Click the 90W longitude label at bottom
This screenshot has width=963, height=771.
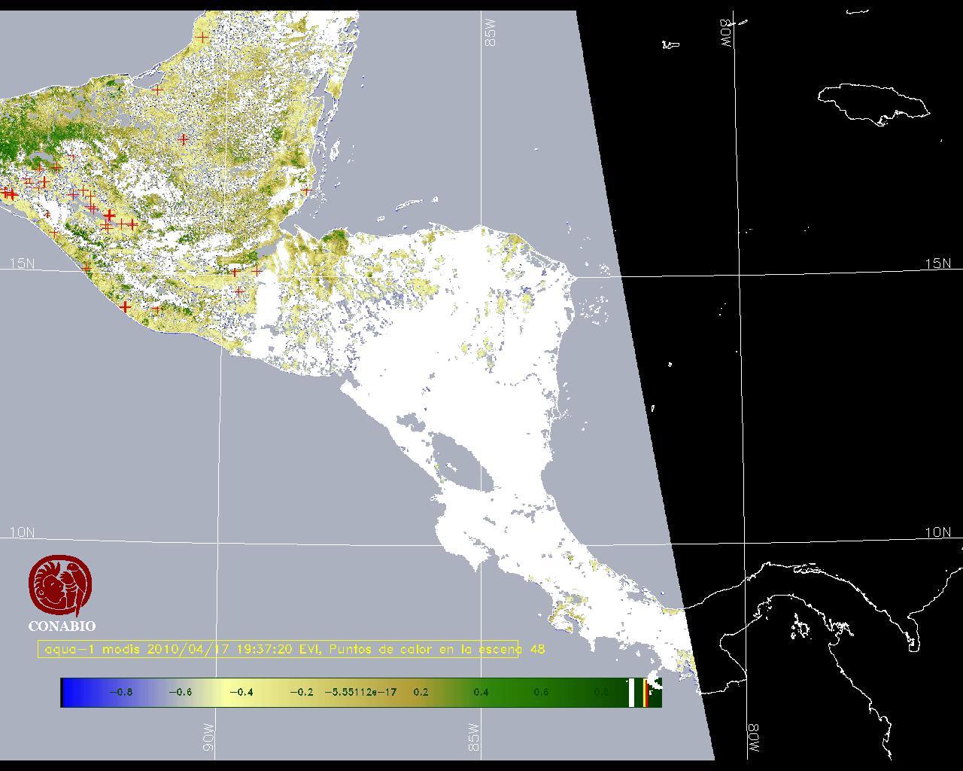(x=208, y=737)
